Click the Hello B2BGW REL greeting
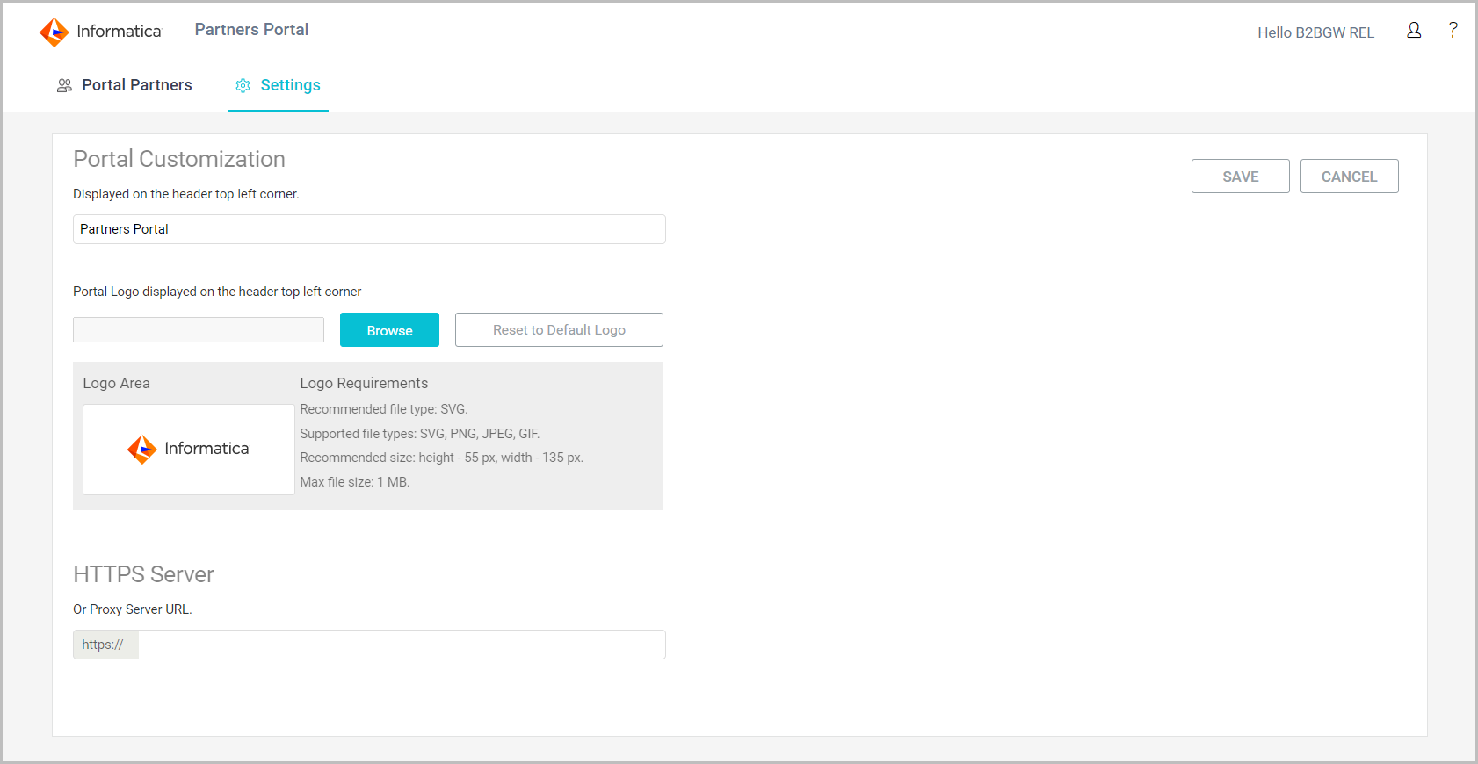 pyautogui.click(x=1315, y=32)
